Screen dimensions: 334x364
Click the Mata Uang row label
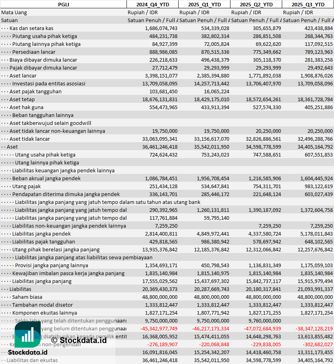click(14, 12)
